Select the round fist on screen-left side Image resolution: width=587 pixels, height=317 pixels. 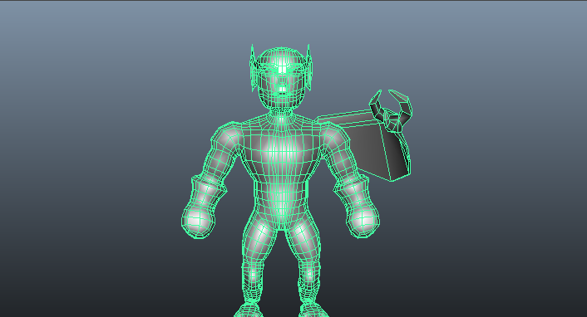pos(199,221)
